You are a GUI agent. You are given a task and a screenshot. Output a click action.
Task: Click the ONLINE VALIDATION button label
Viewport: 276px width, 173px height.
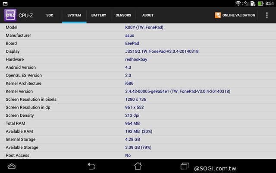pos(238,15)
